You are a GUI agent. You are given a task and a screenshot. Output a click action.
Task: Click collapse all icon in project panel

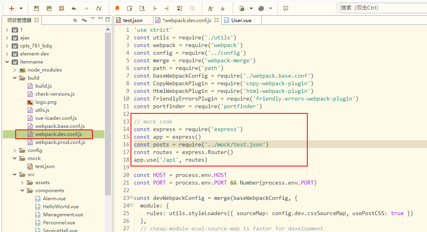click(75, 20)
